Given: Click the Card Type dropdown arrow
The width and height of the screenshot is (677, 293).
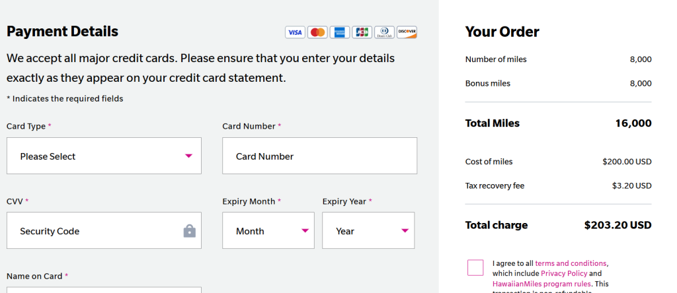Looking at the screenshot, I should click(188, 156).
